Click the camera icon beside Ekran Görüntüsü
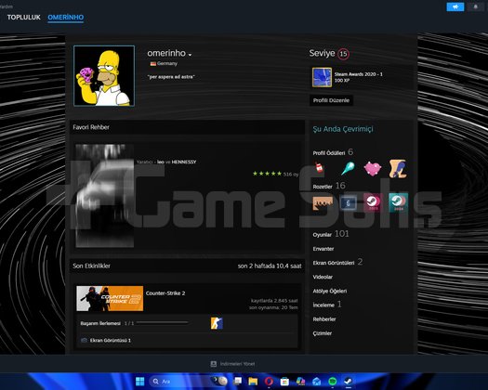488x390 pixels. coord(84,340)
